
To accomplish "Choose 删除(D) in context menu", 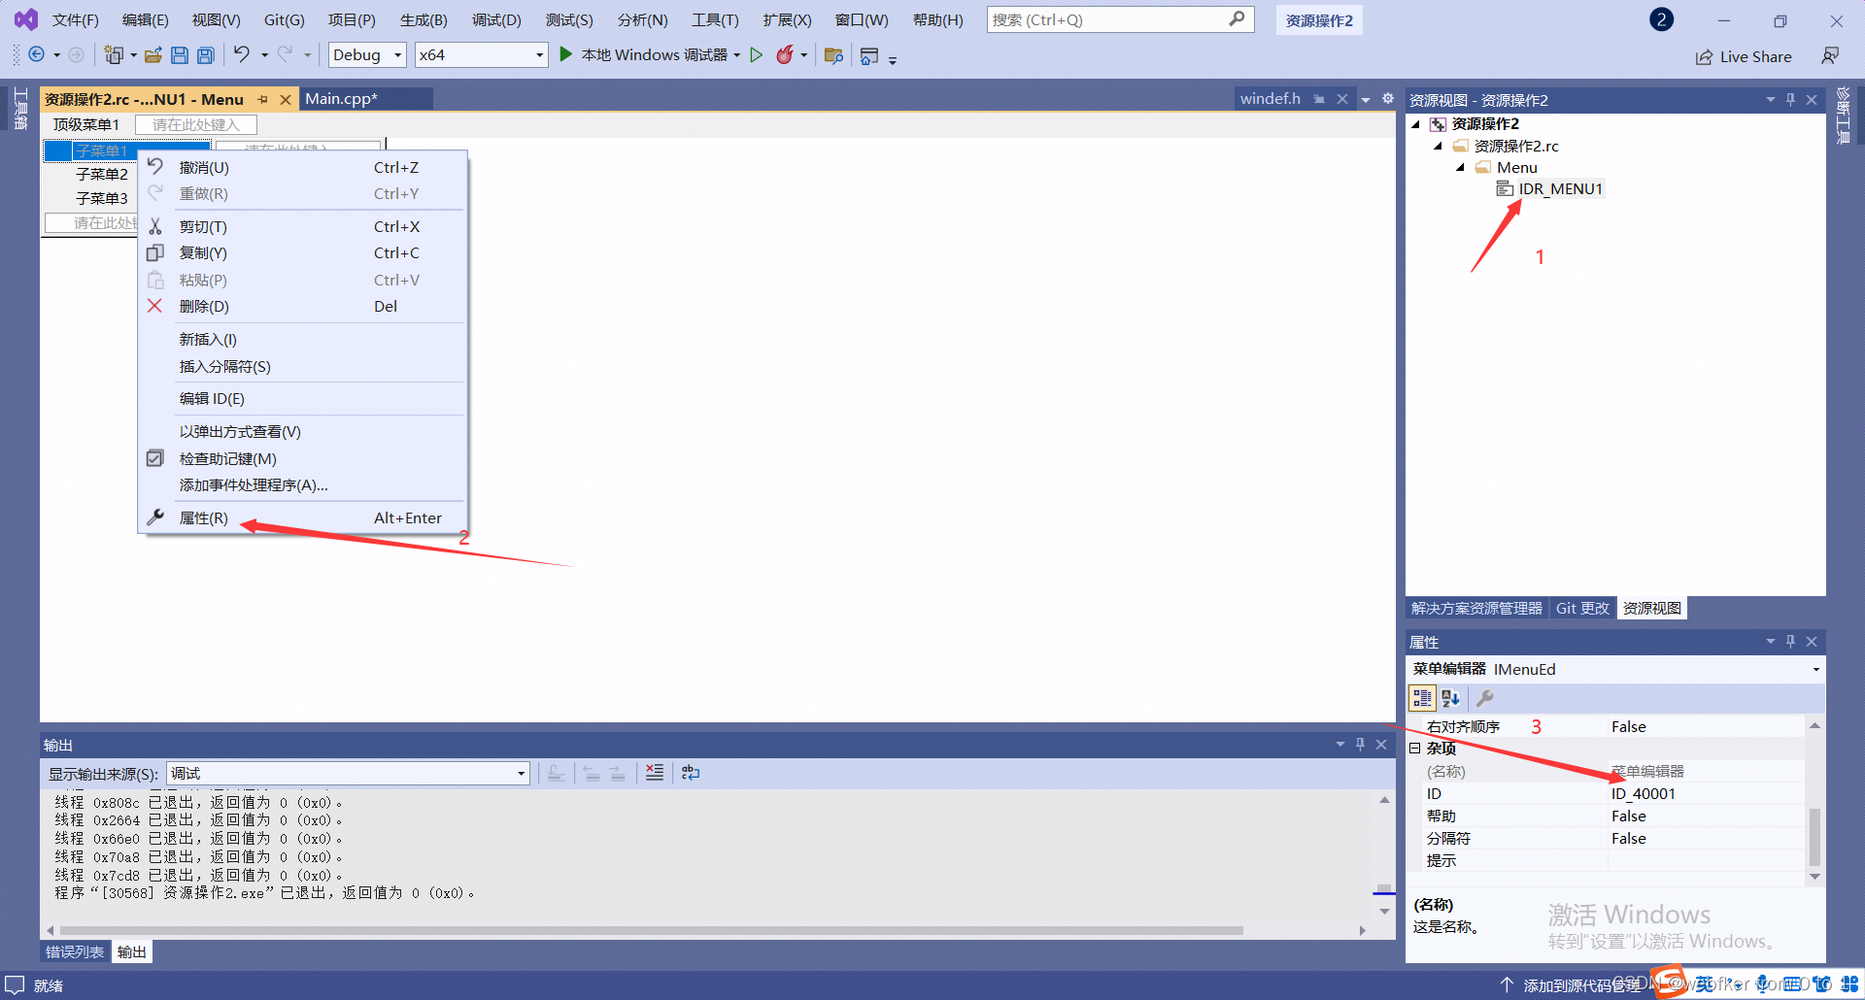I will pyautogui.click(x=303, y=306).
